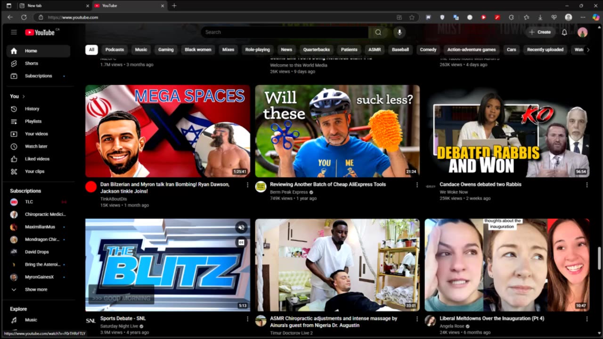Open History in the sidebar
Screen dimensions: 603x339
(38, 109)
